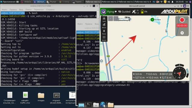The width and height of the screenshot is (192, 108).
Task: Click the green Go here marker on the map
Action: pyautogui.click(x=152, y=19)
